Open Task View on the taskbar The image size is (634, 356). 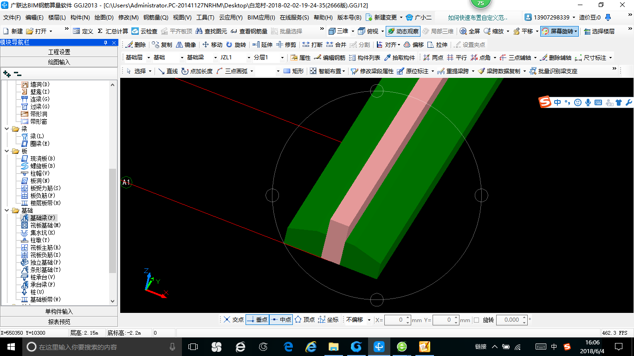click(x=193, y=347)
